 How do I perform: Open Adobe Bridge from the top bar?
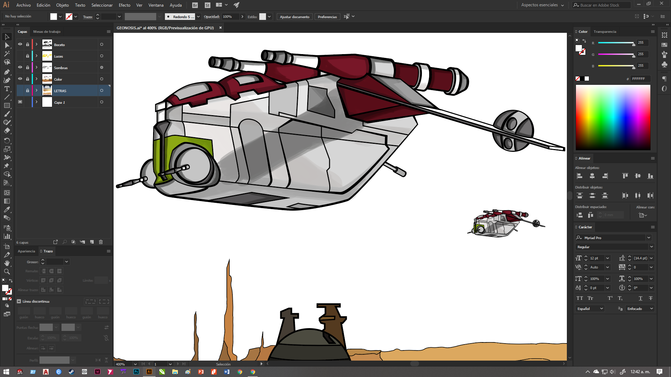point(195,5)
